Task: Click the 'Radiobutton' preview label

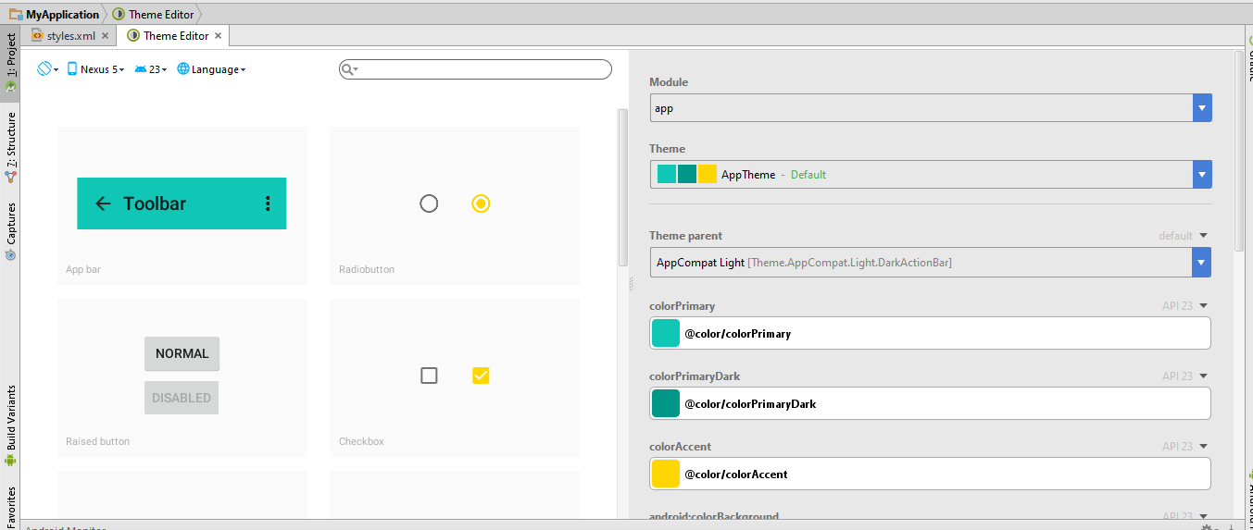Action: (367, 269)
